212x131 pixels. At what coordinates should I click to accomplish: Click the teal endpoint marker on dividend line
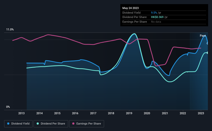pyautogui.click(x=208, y=53)
